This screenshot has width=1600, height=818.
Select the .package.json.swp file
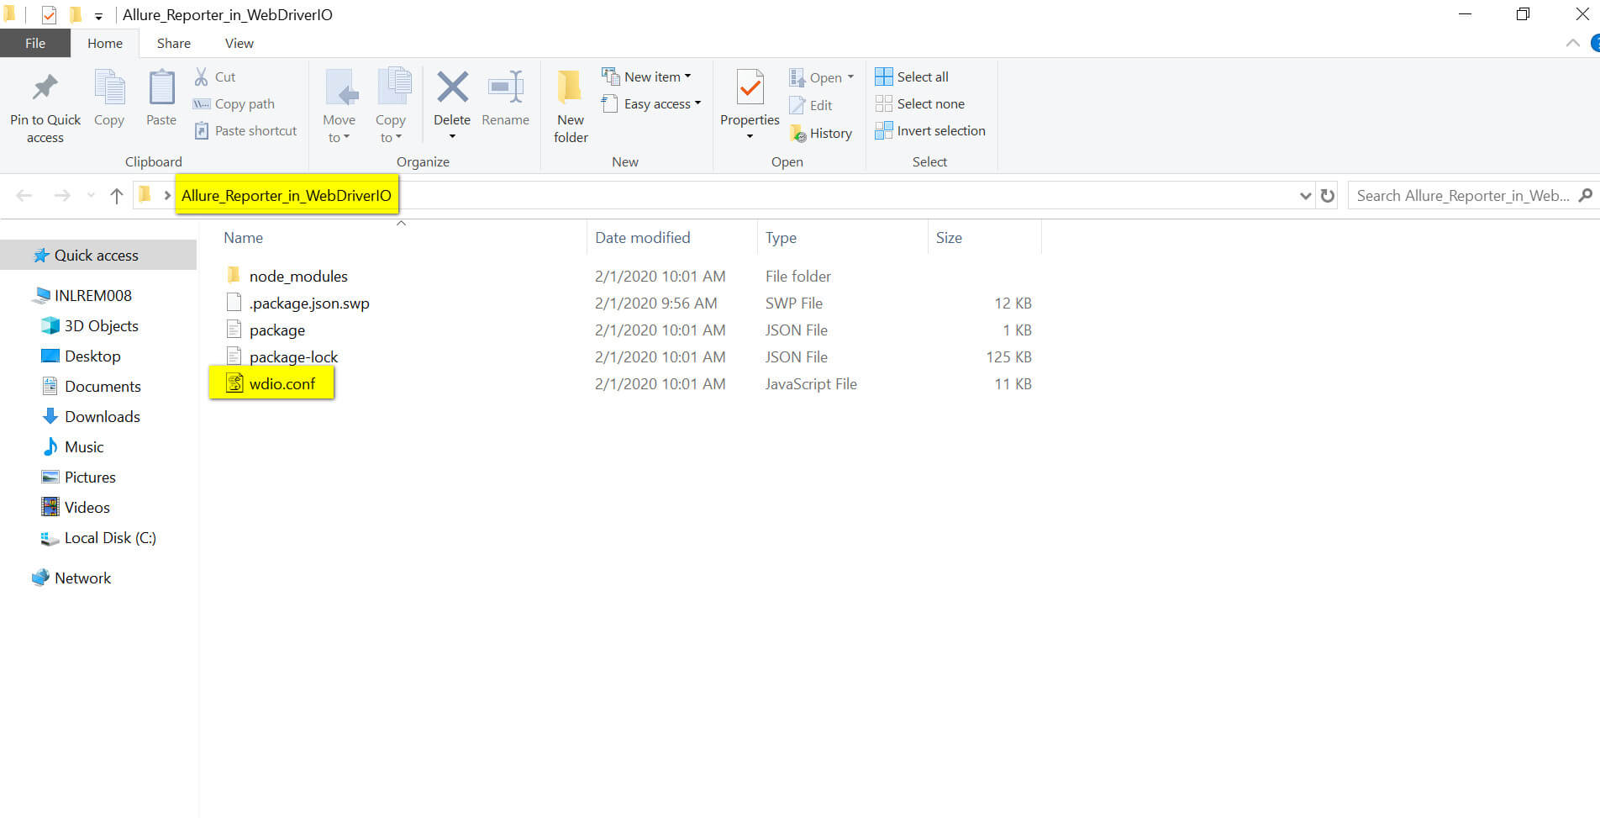309,303
